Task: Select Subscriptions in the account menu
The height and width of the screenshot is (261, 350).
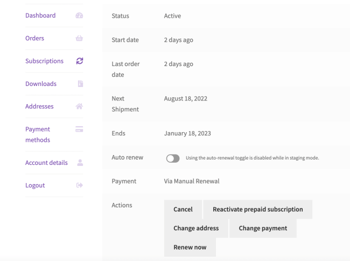Action: (x=44, y=61)
